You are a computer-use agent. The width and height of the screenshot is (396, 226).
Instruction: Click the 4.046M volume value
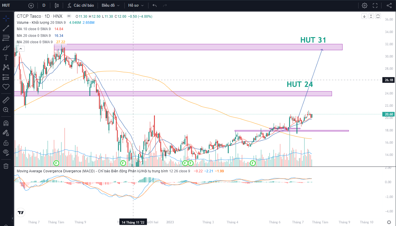(75, 23)
